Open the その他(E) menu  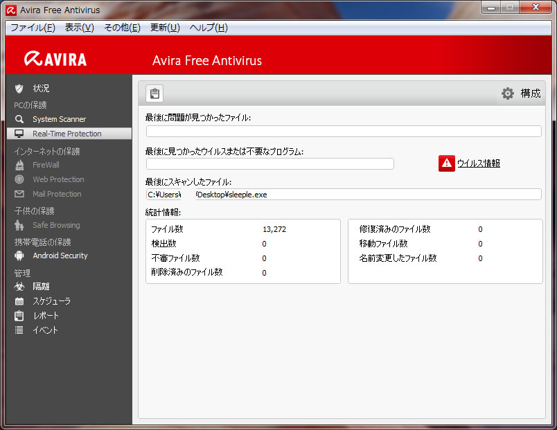coord(122,27)
